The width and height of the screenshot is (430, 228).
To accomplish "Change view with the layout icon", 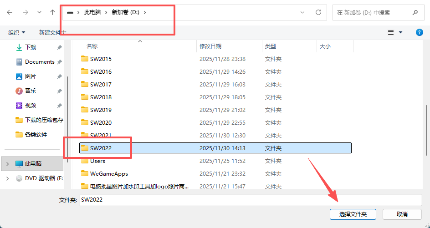I will [x=391, y=33].
